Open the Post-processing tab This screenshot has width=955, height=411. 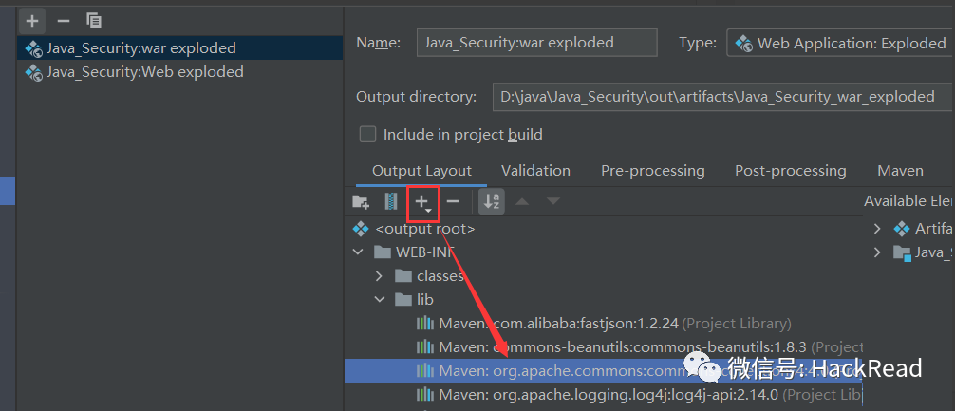pos(790,171)
